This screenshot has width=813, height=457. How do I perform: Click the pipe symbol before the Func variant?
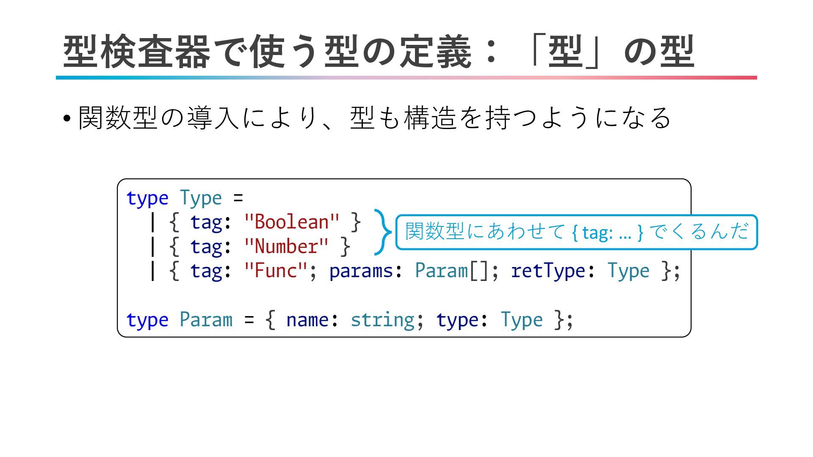tap(152, 271)
